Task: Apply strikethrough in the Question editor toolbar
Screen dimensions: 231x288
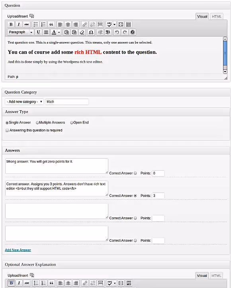Action: (x=27, y=24)
